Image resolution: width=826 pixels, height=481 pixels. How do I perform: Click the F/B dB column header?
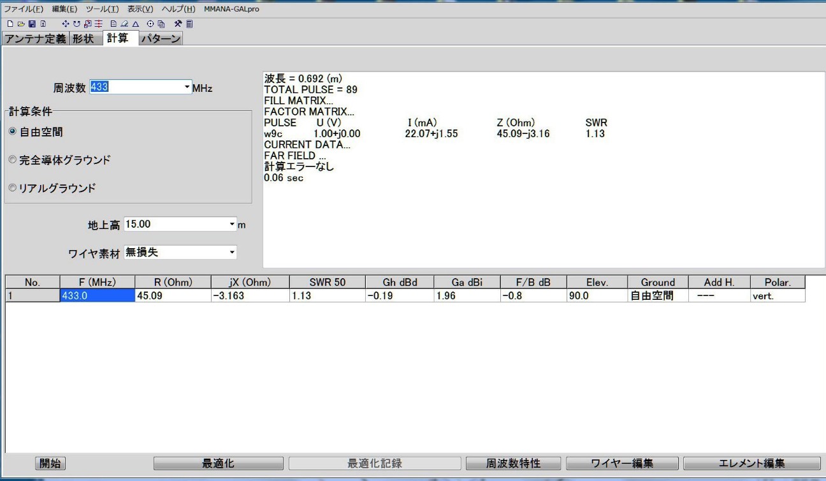pyautogui.click(x=533, y=282)
